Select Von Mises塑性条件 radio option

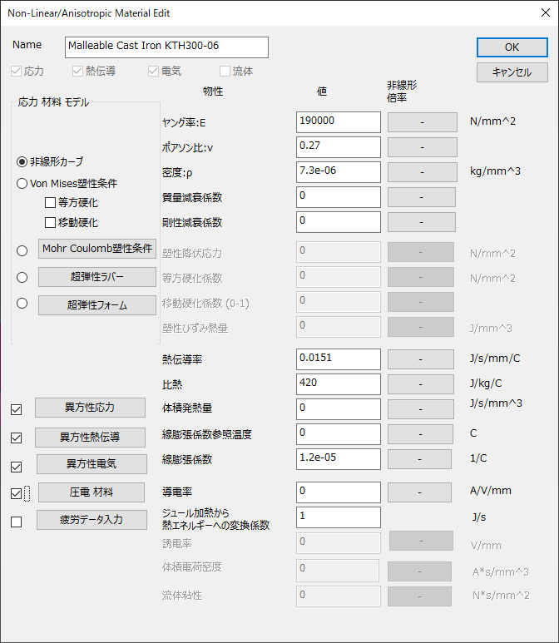(x=22, y=183)
